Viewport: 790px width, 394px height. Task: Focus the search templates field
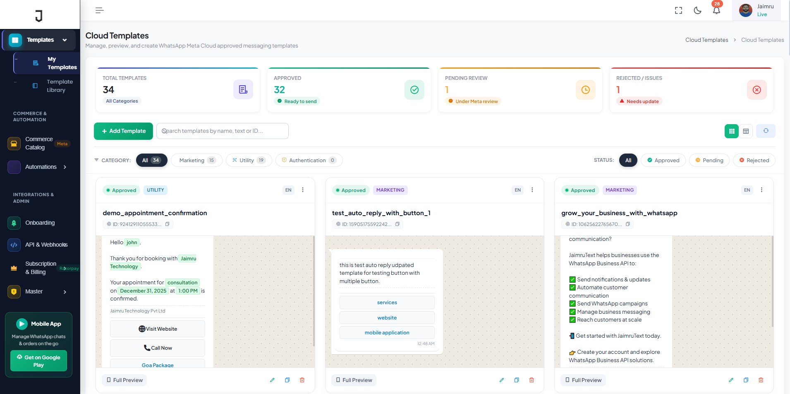click(x=223, y=131)
